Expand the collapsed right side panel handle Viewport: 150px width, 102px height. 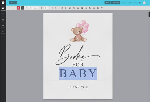click(x=149, y=14)
